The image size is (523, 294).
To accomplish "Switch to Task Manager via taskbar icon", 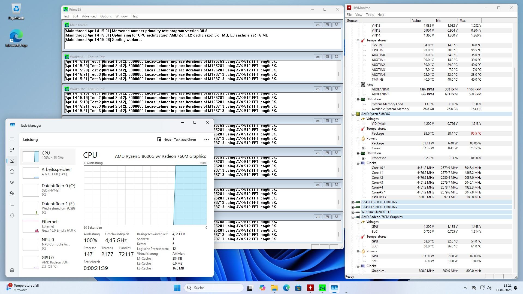I will 334,288.
